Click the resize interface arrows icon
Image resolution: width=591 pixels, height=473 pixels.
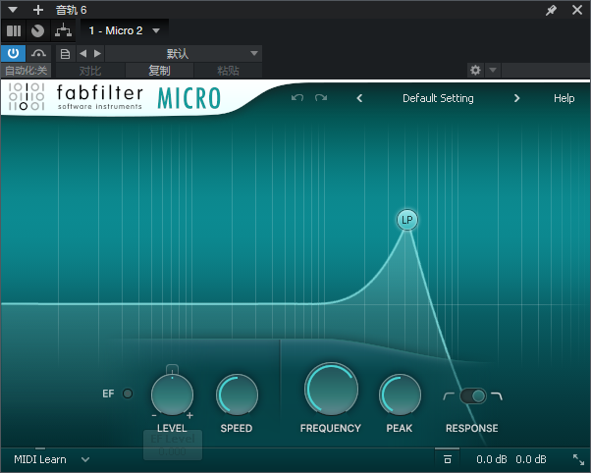578,459
